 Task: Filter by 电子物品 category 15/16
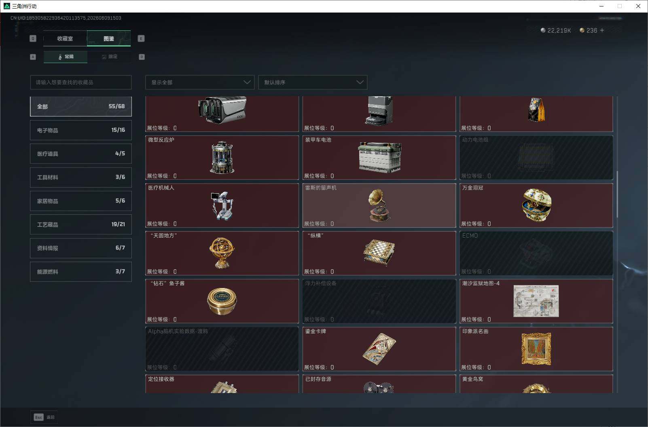[81, 130]
